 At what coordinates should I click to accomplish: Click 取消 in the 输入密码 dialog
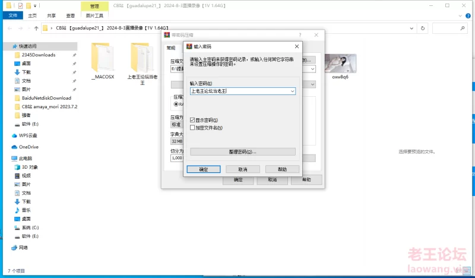tap(243, 169)
